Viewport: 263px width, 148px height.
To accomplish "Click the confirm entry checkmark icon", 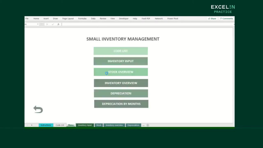I will [53, 24].
